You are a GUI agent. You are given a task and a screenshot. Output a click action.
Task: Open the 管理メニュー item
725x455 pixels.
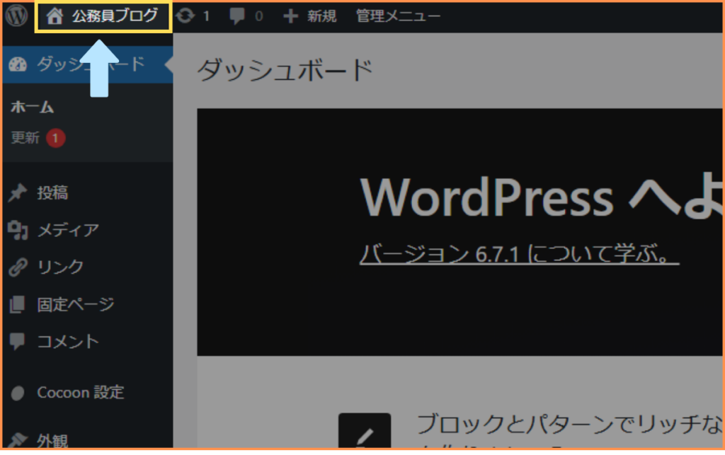pyautogui.click(x=398, y=17)
